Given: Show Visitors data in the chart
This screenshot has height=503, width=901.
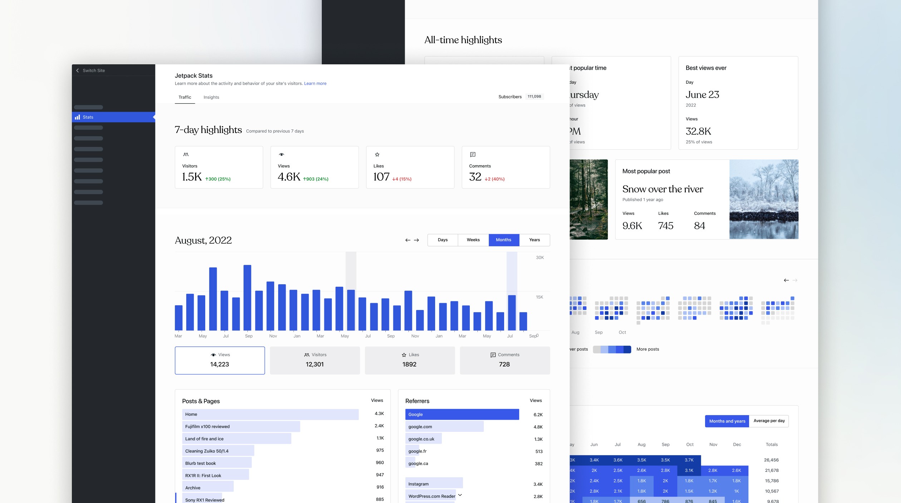Looking at the screenshot, I should pyautogui.click(x=315, y=360).
